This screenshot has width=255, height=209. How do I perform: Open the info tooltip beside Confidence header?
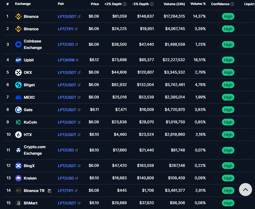(x=232, y=4)
